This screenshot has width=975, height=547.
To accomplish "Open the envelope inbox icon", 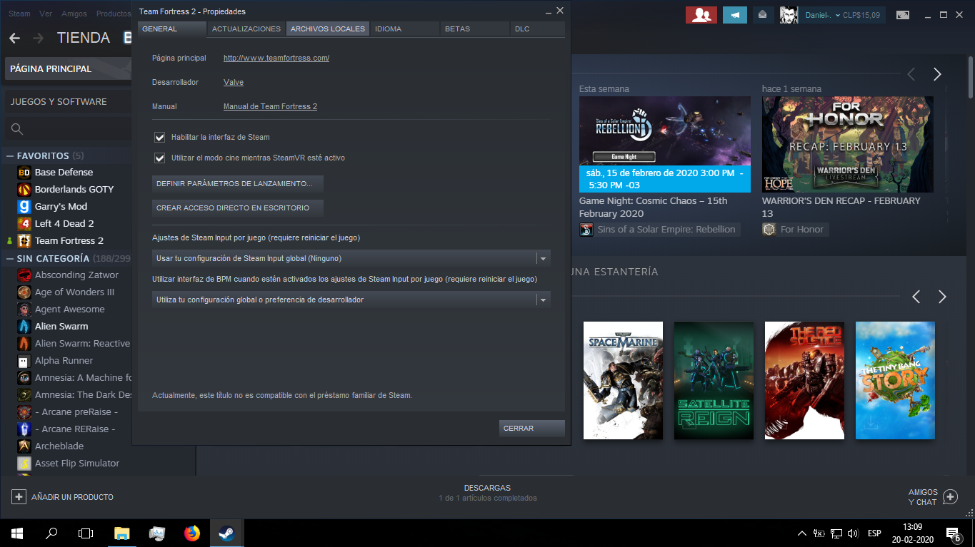I will pos(763,14).
